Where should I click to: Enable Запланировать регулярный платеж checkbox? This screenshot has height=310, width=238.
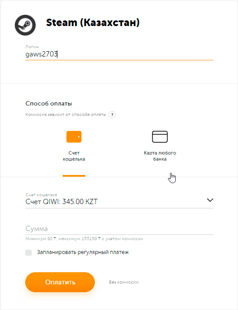(29, 252)
